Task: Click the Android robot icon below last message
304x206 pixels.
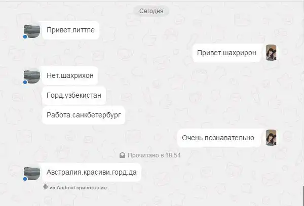Action: 46,187
